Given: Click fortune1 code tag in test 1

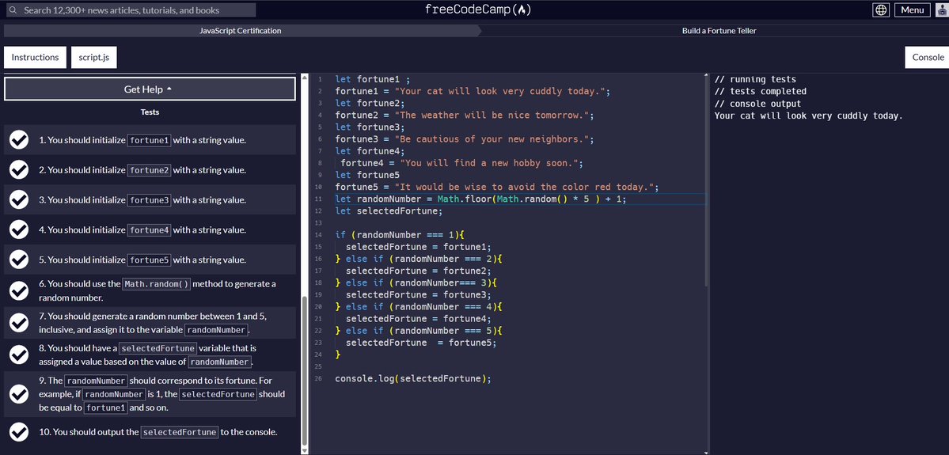Looking at the screenshot, I should (x=149, y=140).
